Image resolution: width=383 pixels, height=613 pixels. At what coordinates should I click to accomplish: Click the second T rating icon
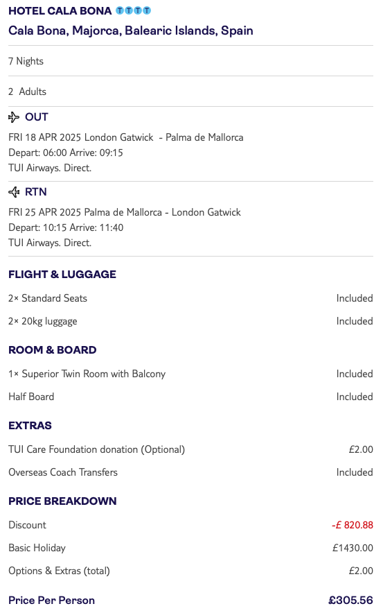tap(129, 10)
